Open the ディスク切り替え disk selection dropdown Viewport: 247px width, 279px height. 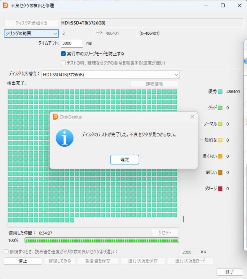pyautogui.click(x=176, y=74)
